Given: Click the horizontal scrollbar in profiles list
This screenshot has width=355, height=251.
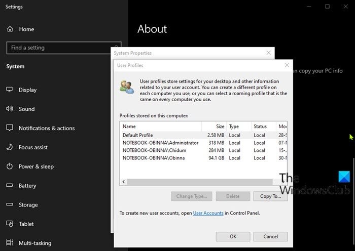Looking at the screenshot, I should click(200, 182).
